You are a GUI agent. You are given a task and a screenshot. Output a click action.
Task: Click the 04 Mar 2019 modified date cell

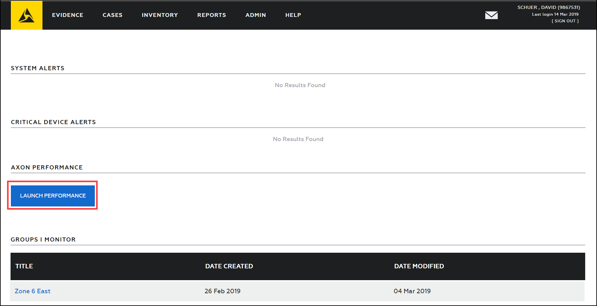pyautogui.click(x=412, y=291)
